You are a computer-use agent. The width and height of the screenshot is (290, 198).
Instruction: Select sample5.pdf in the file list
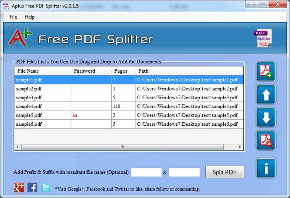tap(43, 115)
